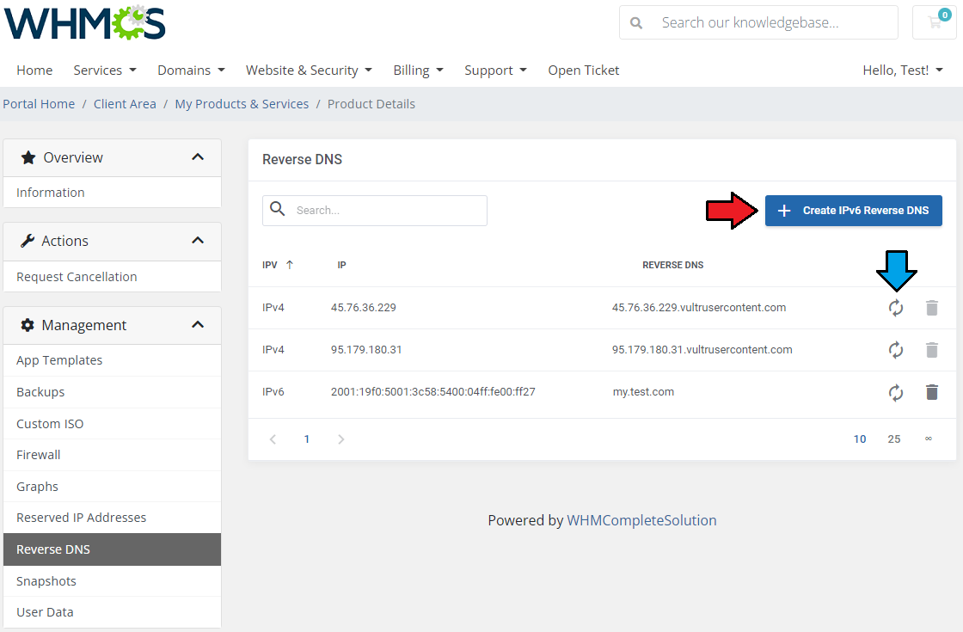Sort by REVERSE DNS column header
Image resolution: width=963 pixels, height=632 pixels.
click(673, 265)
